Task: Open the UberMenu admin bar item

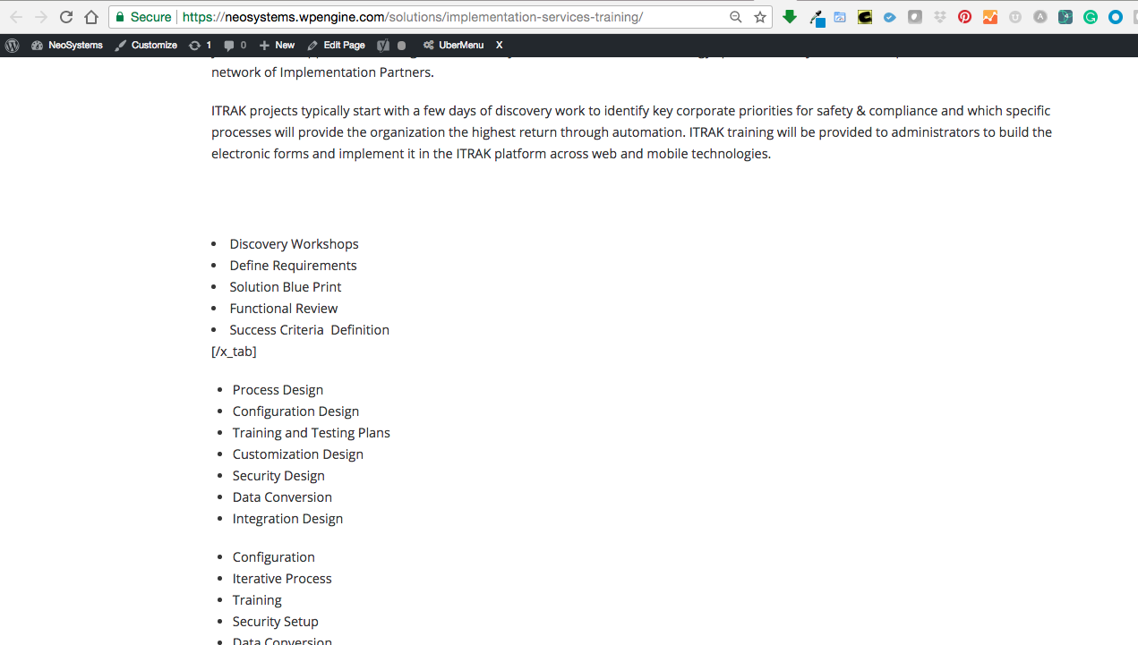Action: click(x=453, y=46)
